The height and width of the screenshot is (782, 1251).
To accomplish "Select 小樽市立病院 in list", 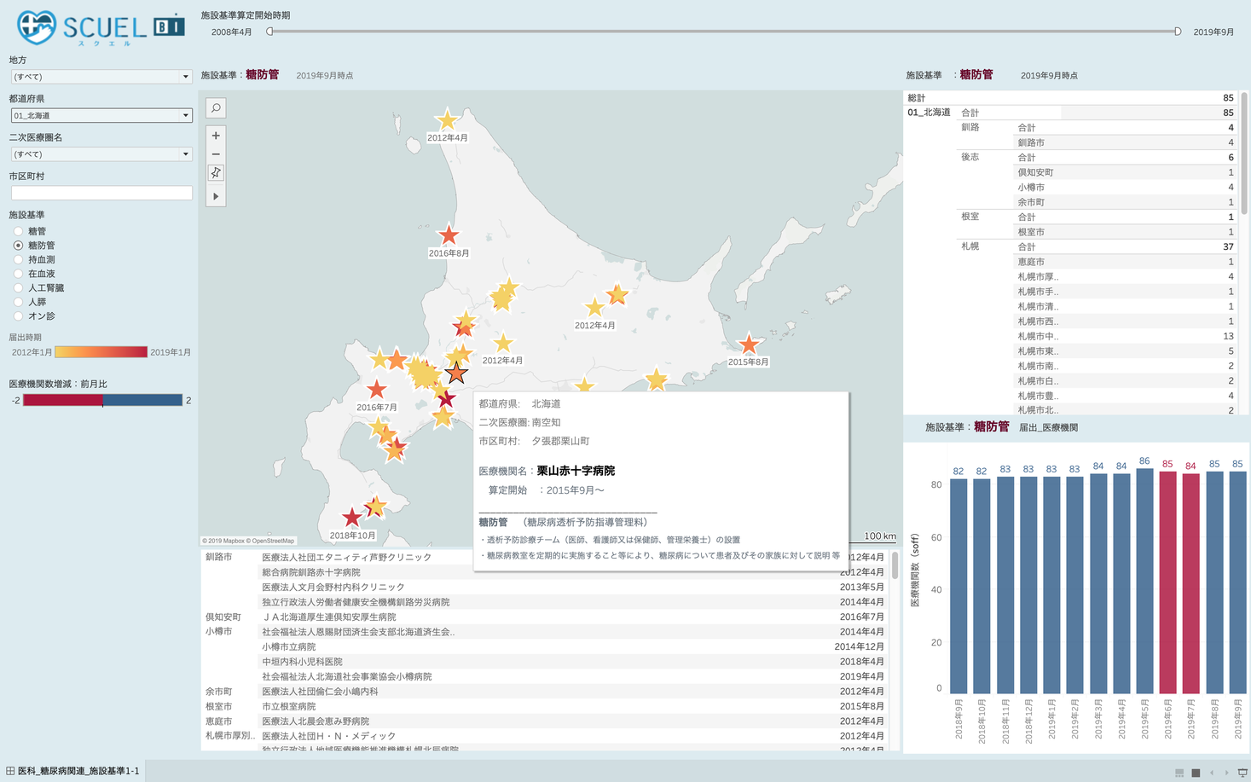I will click(288, 646).
